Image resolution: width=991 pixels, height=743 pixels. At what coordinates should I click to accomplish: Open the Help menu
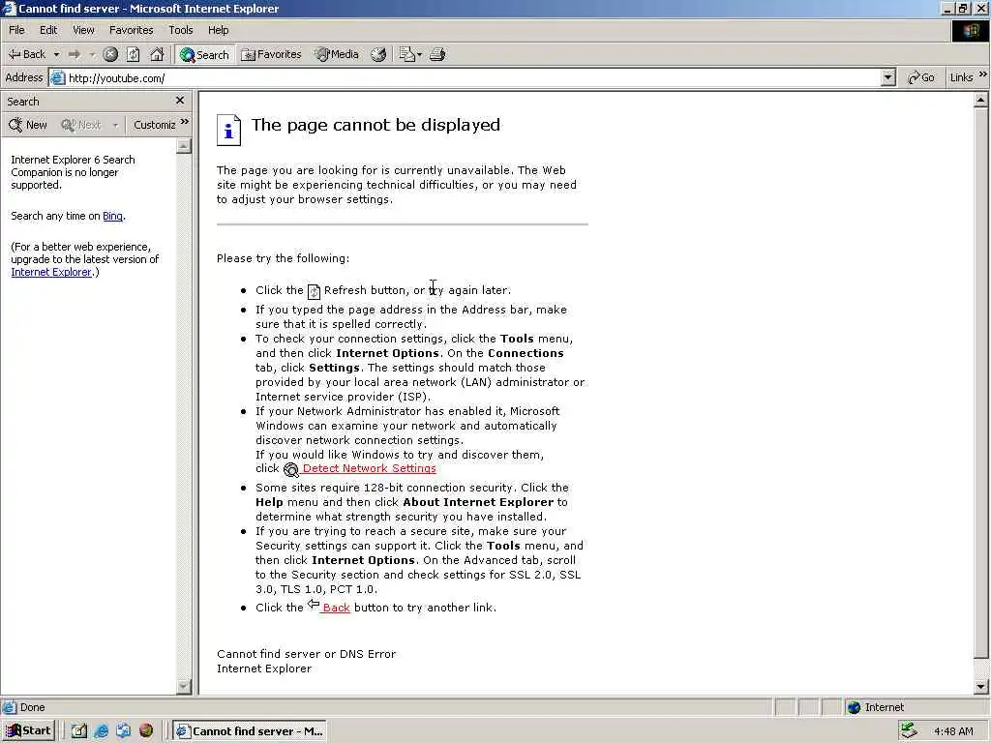point(218,30)
